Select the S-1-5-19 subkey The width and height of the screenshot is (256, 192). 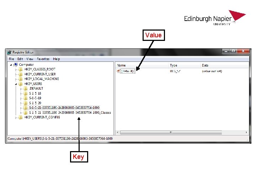tap(35, 98)
